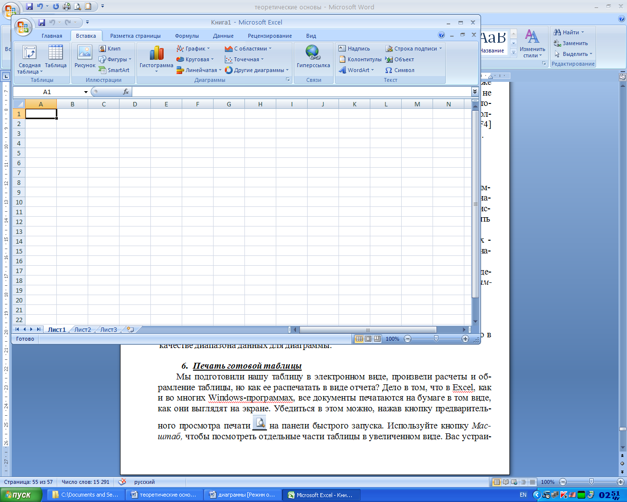Switch to sheet Лист2
The image size is (627, 502).
coord(82,330)
